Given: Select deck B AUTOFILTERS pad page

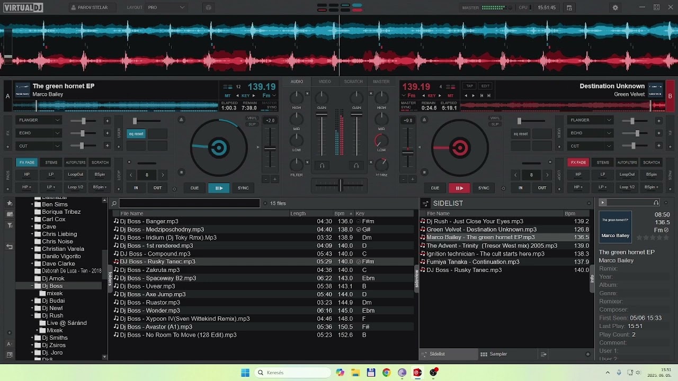Looking at the screenshot, I should [x=627, y=162].
